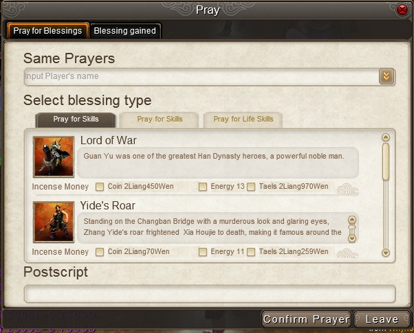Click the red close icon of Pray window
This screenshot has width=414, height=333.
tap(402, 10)
